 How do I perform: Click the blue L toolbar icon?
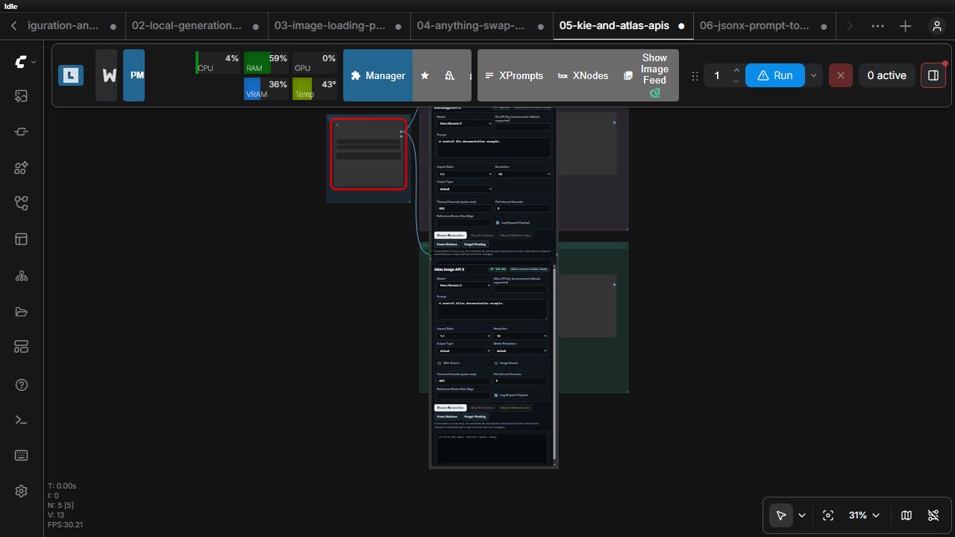(71, 75)
